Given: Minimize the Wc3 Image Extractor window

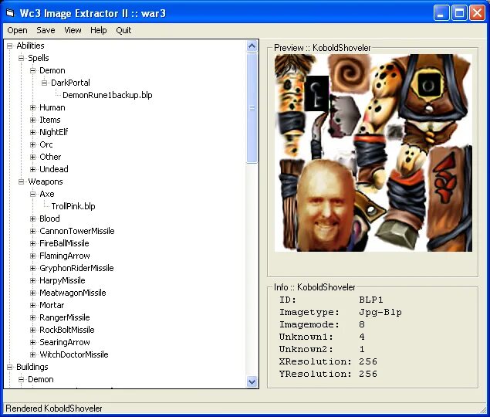Looking at the screenshot, I should [x=441, y=13].
